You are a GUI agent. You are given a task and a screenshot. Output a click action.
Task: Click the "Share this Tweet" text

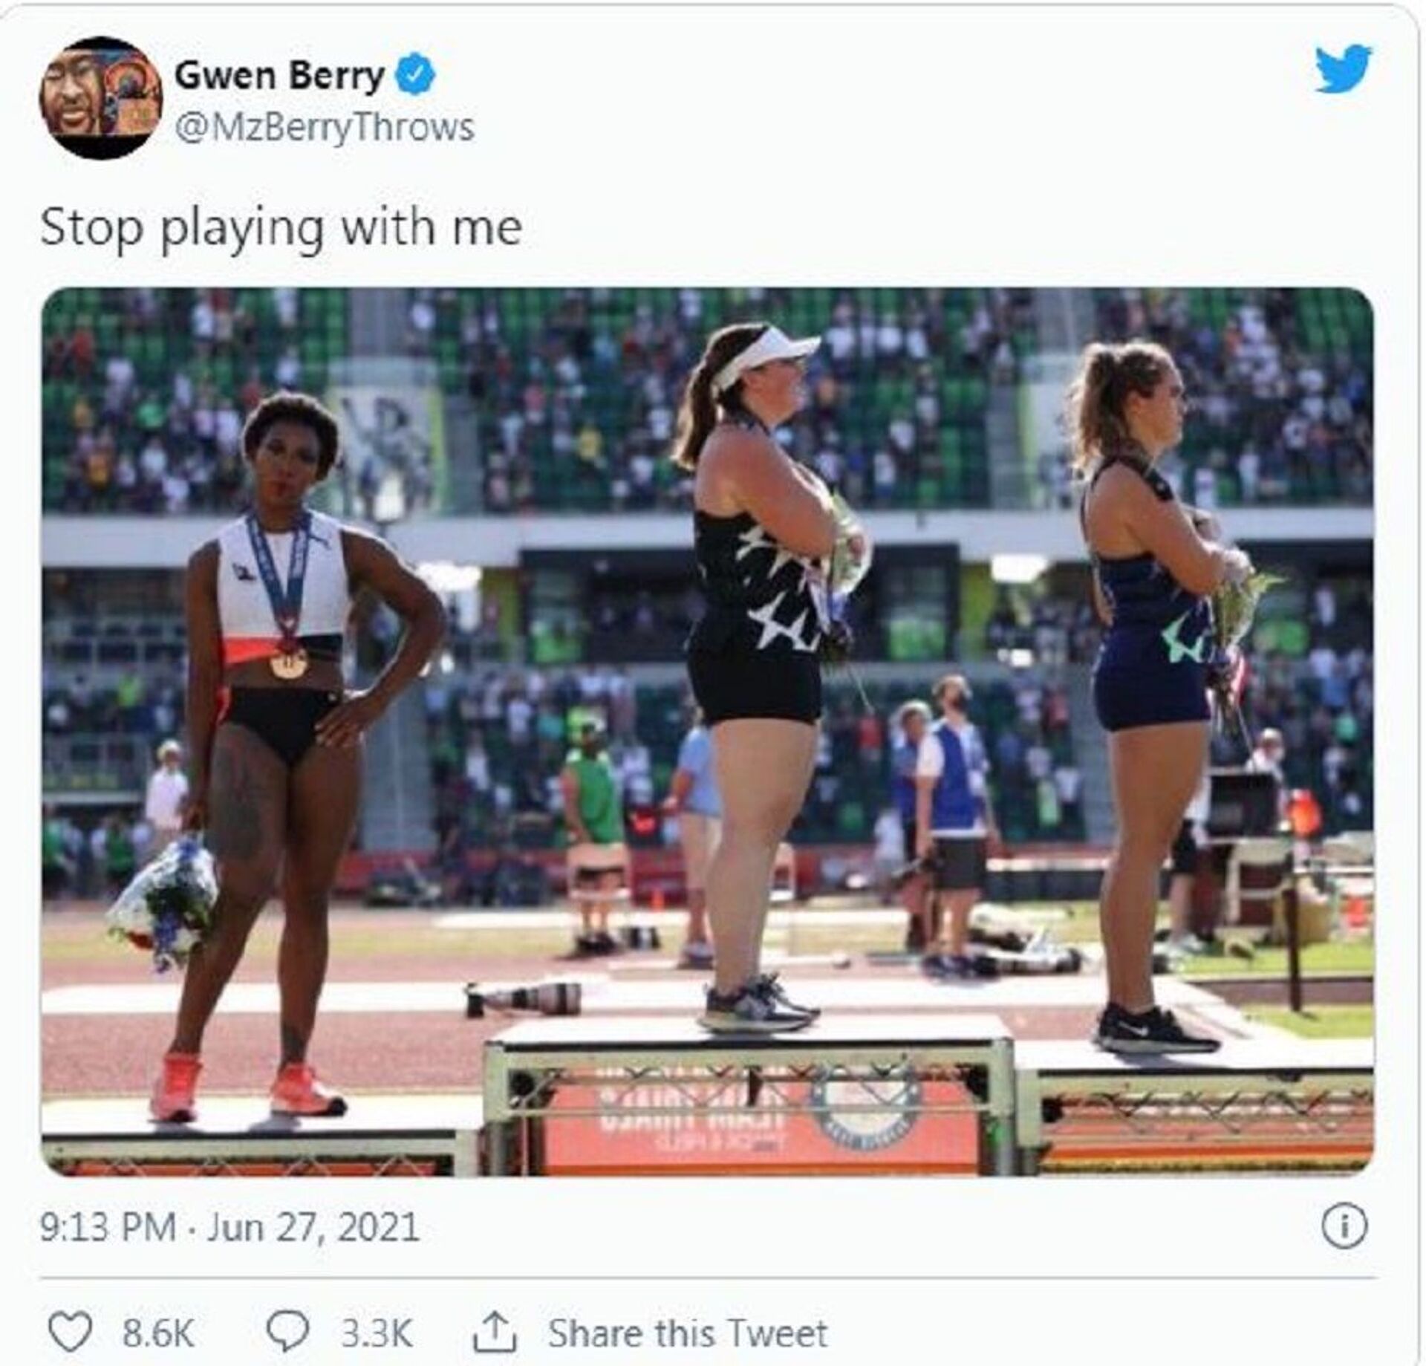687,1333
